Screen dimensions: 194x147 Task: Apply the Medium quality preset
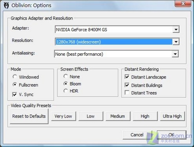[x=118, y=116]
